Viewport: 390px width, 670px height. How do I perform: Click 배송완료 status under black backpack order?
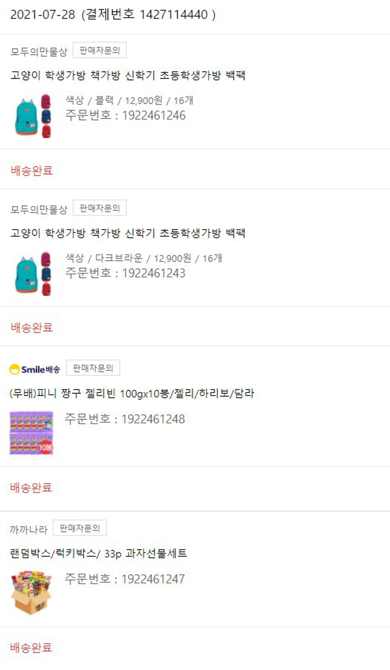coord(32,170)
